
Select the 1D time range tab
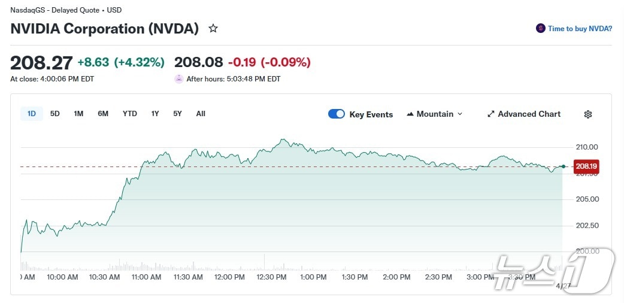32,114
